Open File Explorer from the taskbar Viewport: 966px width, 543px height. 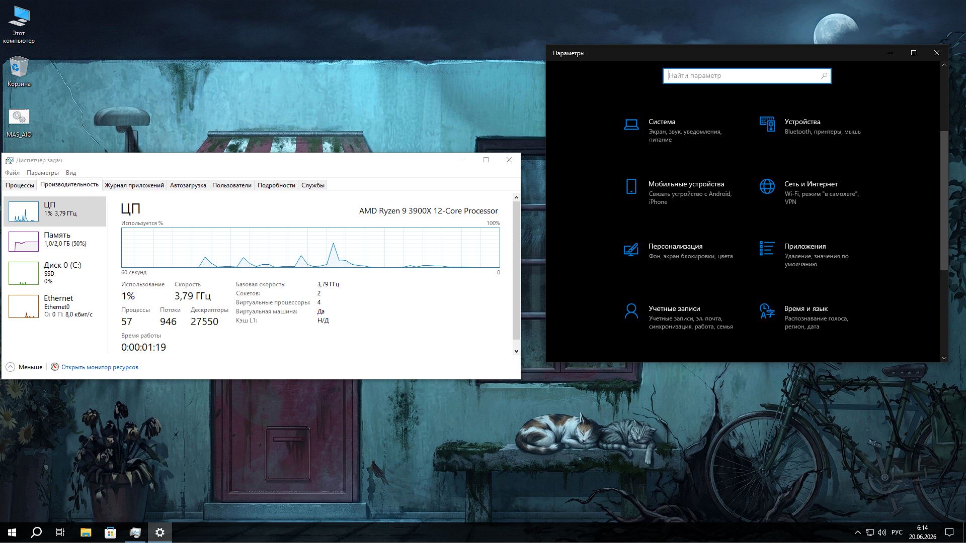click(86, 532)
